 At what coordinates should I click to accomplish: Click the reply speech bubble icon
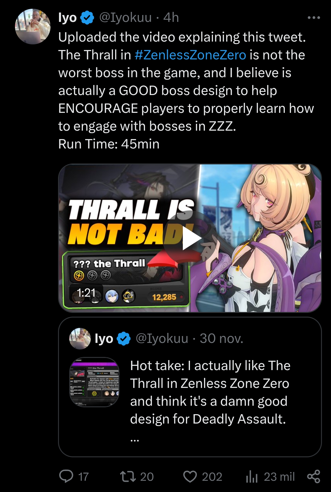point(66,476)
